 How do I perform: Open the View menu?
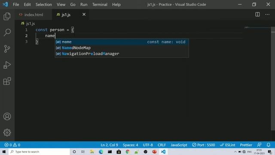(61, 4)
